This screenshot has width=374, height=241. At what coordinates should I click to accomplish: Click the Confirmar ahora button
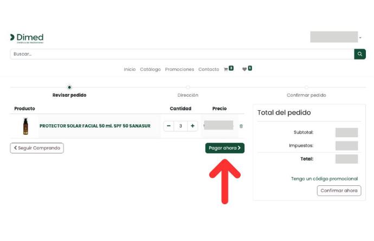pos(339,191)
